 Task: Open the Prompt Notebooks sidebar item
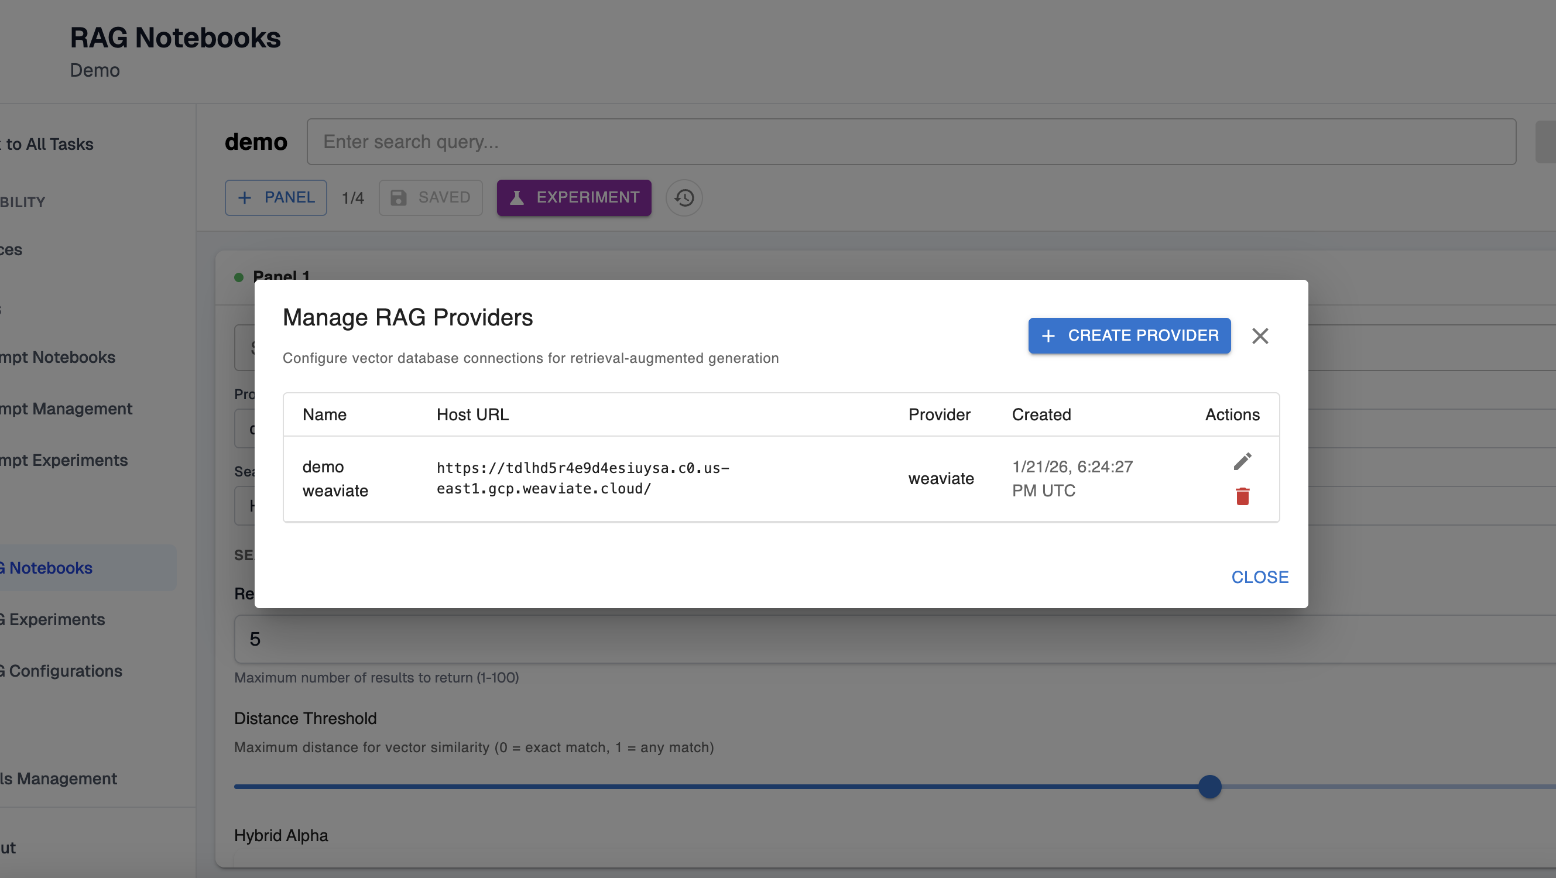57,358
